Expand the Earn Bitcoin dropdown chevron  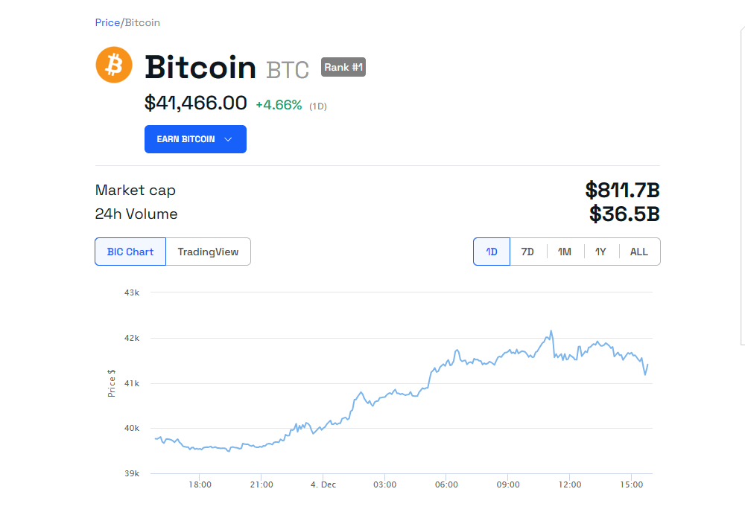(228, 139)
